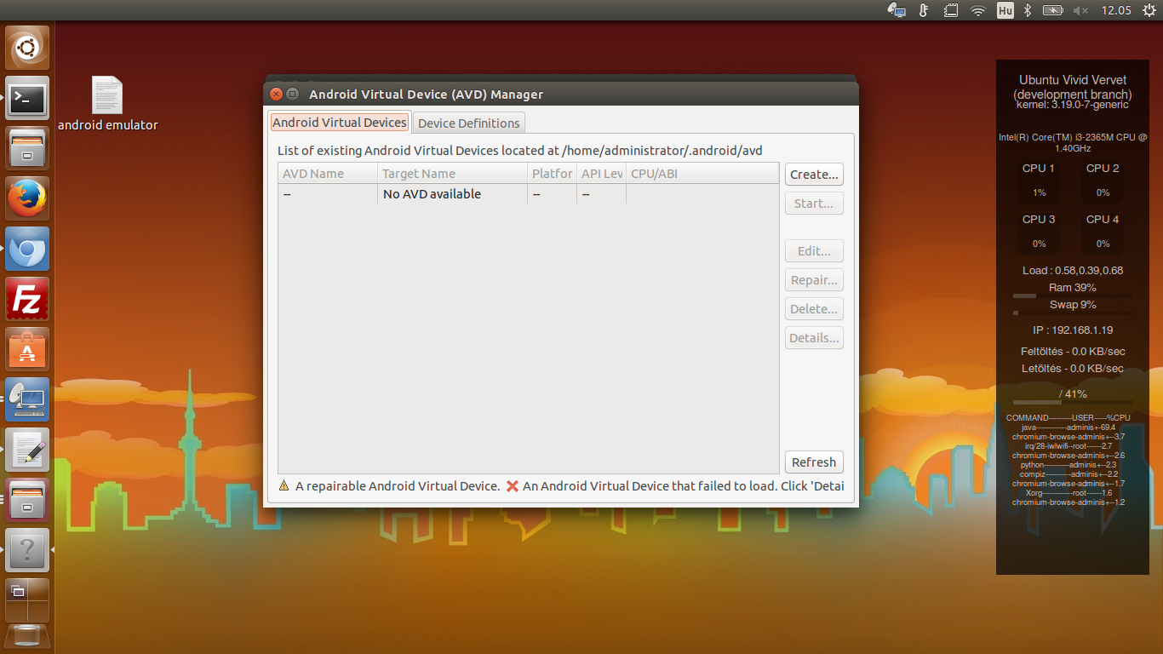
Task: Launch FileZilla from the launcher
Action: [28, 299]
